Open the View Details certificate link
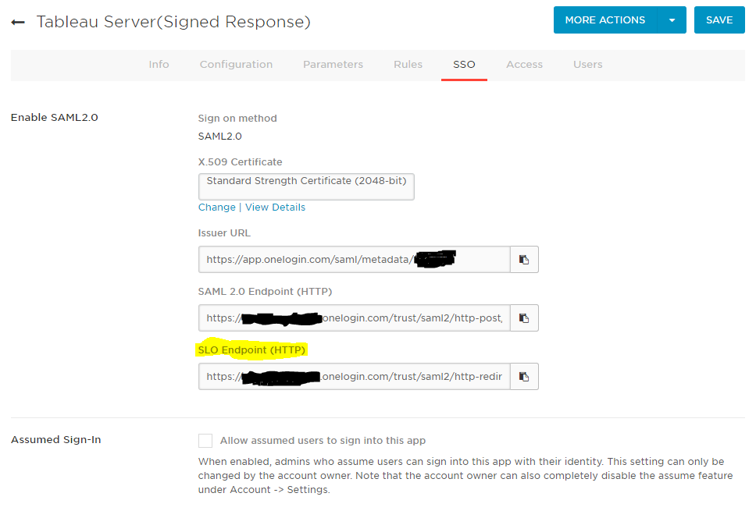The width and height of the screenshot is (756, 518). point(276,208)
